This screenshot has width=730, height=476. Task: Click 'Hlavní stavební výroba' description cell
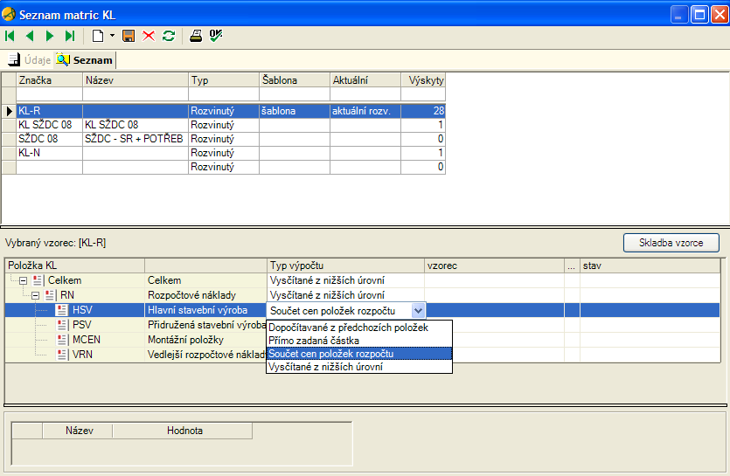tap(205, 310)
